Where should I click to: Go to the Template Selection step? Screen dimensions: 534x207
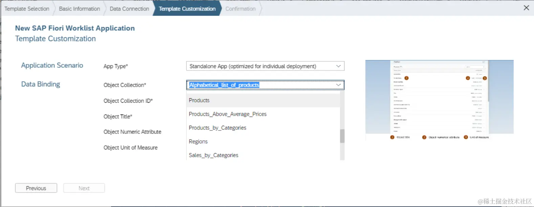point(27,9)
